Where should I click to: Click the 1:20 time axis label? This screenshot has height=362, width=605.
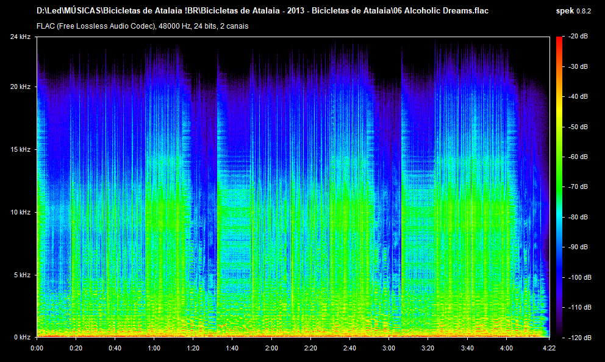(193, 348)
